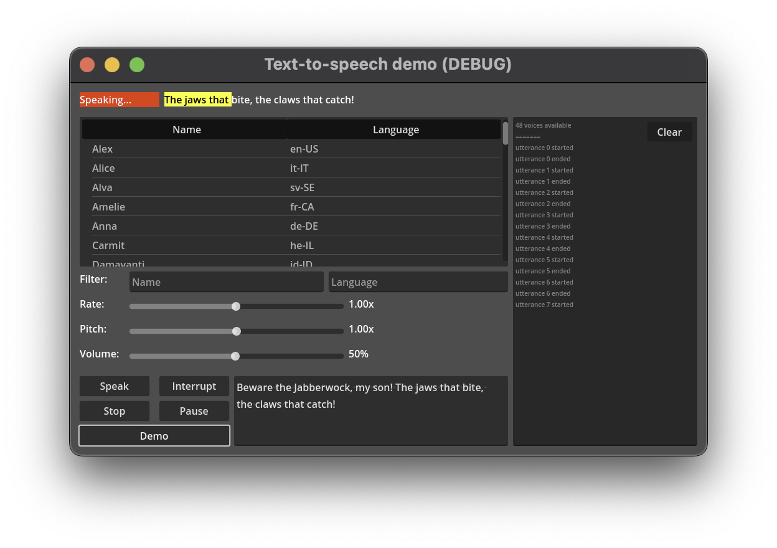This screenshot has height=548, width=777.
Task: Click the Language filter field
Action: coord(418,281)
